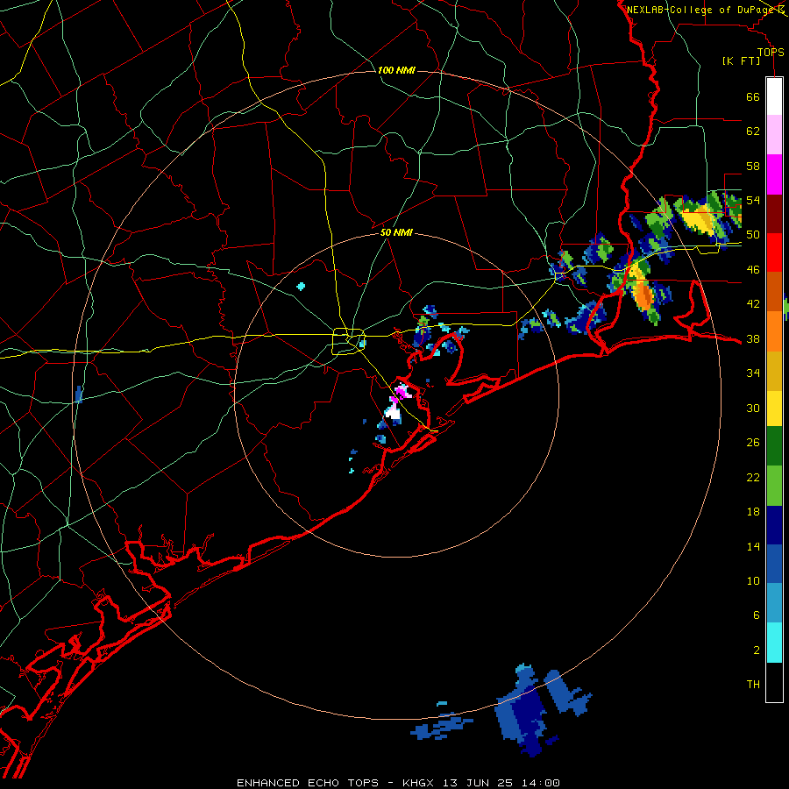This screenshot has width=789, height=789.
Task: Click the white and magenta echo near the bay
Action: pyautogui.click(x=397, y=405)
